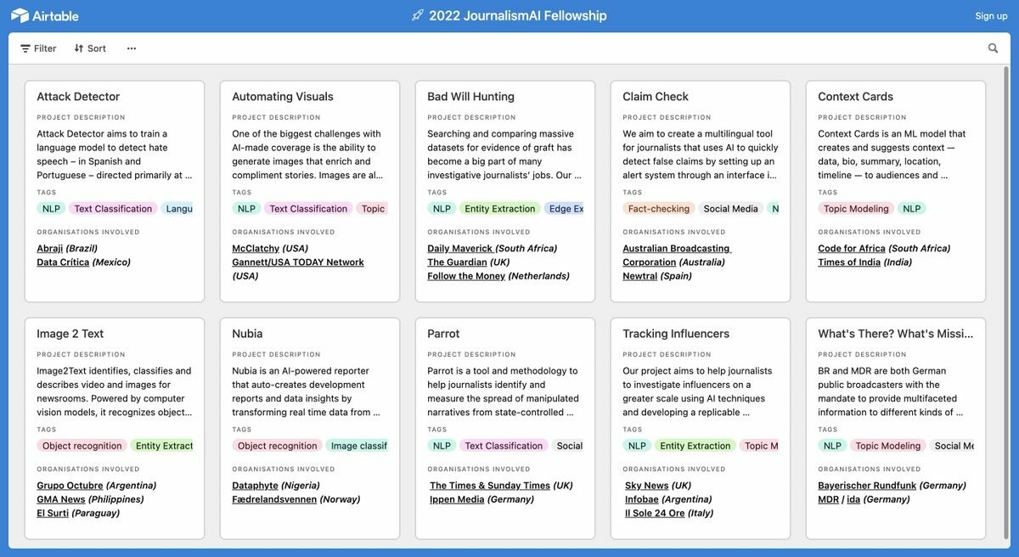Open the Filter options
This screenshot has height=557, width=1019.
38,48
